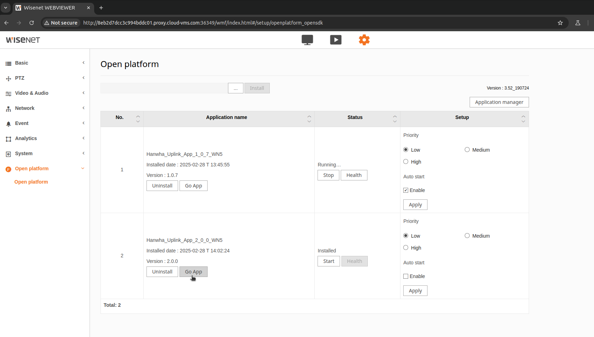
Task: Open the live monitor view icon
Action: click(307, 40)
